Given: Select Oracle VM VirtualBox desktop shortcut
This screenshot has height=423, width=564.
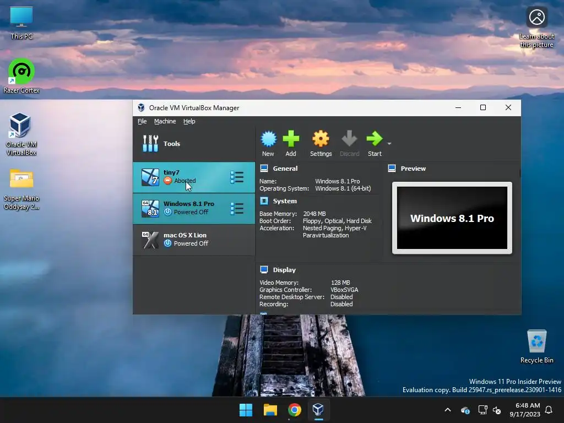Looking at the screenshot, I should pos(21,134).
